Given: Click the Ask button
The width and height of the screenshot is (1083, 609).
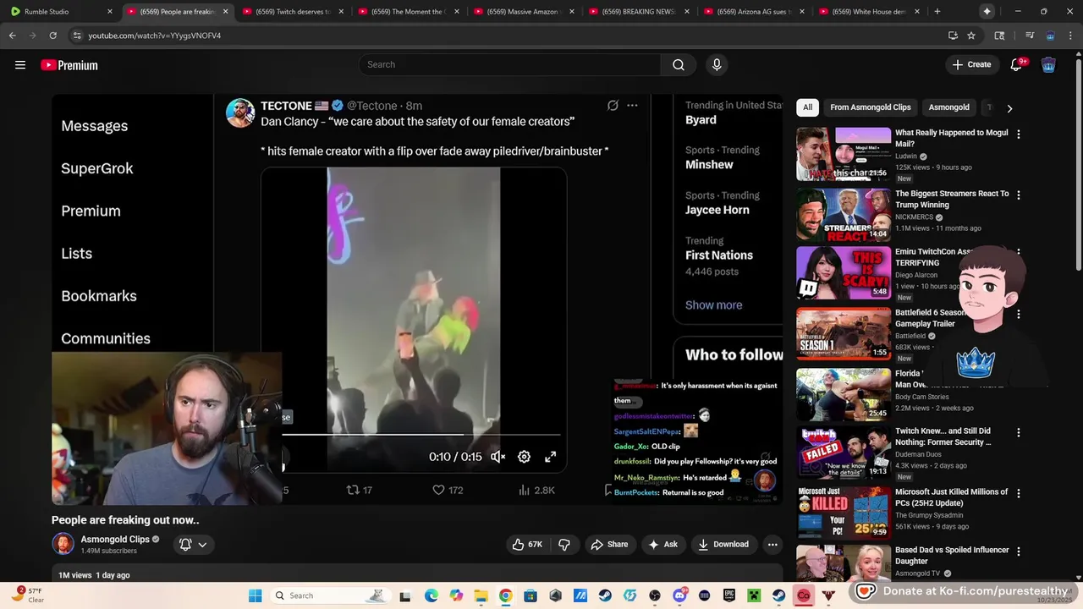Looking at the screenshot, I should coord(662,545).
